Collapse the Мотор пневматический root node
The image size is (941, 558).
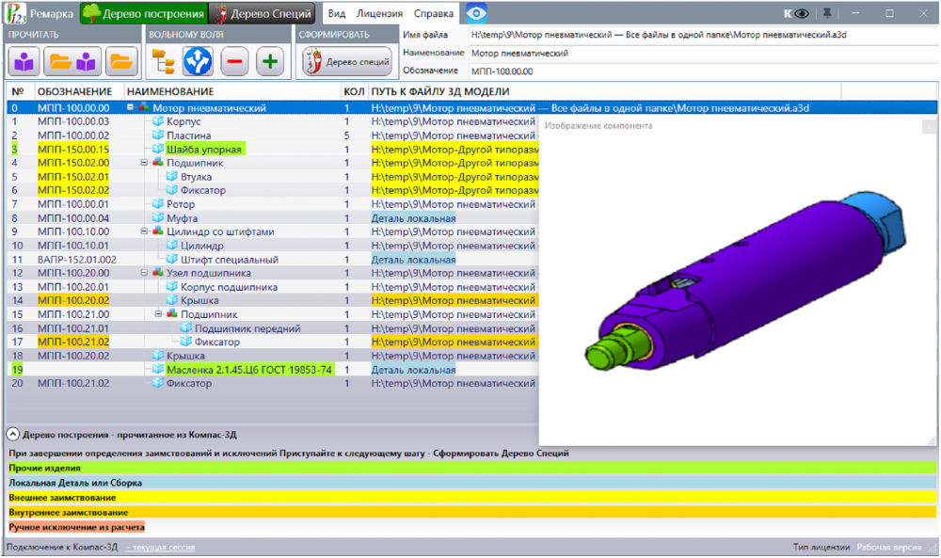pos(130,107)
